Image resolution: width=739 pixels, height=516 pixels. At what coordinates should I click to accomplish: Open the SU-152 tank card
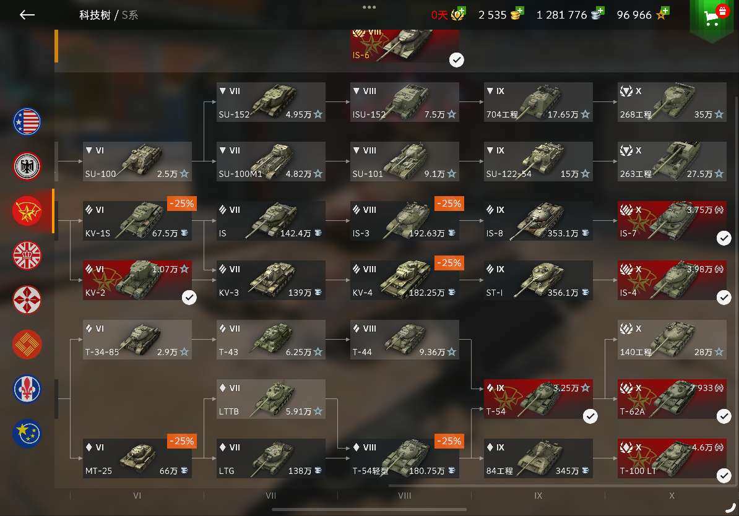point(270,102)
